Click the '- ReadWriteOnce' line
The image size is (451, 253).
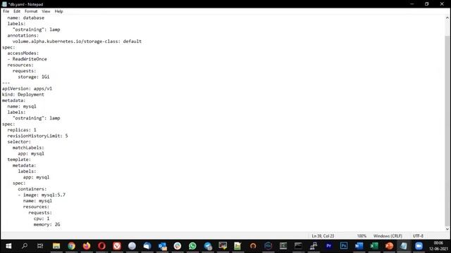tap(27, 59)
